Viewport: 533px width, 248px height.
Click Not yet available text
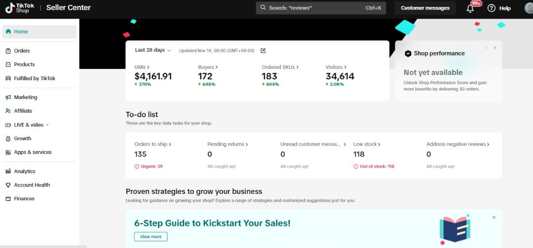click(x=433, y=72)
